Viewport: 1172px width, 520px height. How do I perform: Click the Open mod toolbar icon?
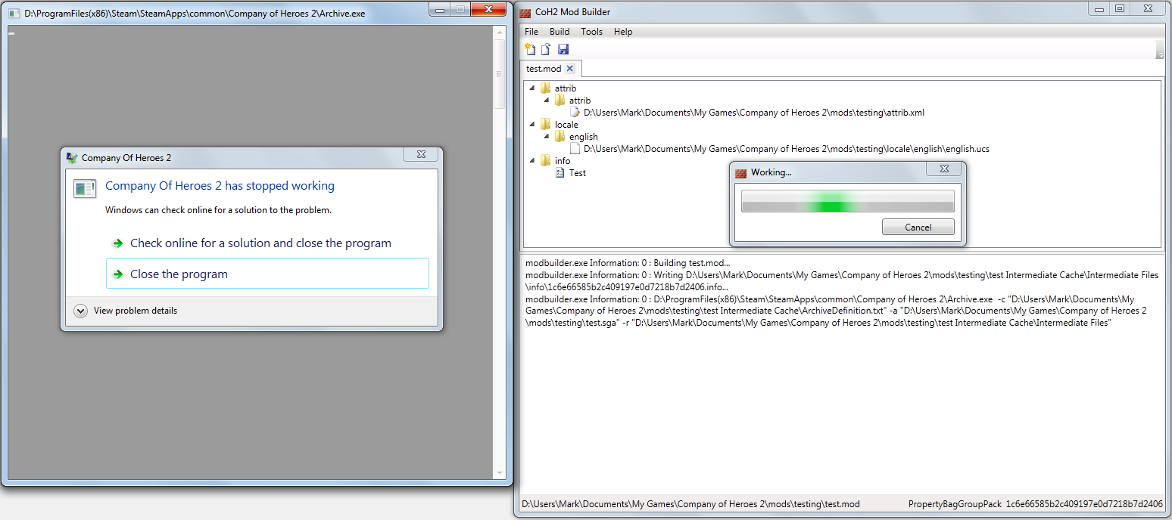click(545, 49)
